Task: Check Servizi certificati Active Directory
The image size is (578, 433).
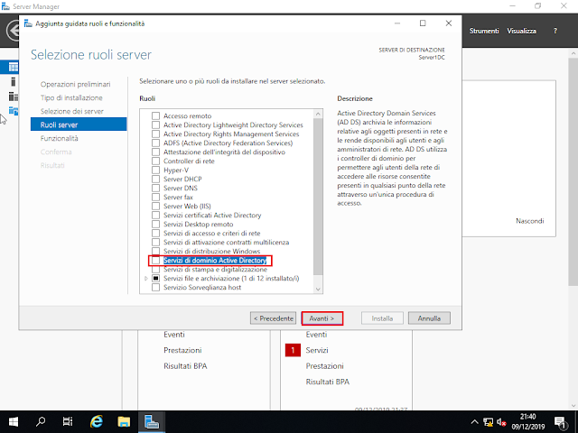Action: (155, 216)
